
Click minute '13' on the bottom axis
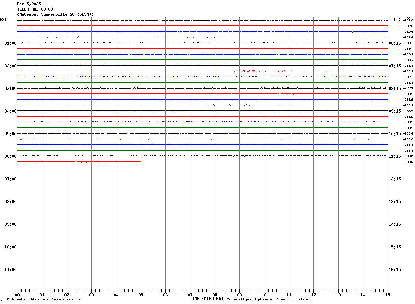[338, 295]
